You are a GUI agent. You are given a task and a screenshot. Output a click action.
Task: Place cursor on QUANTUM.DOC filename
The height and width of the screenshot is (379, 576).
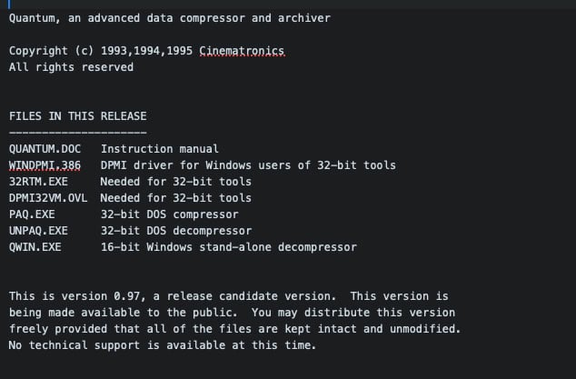45,149
